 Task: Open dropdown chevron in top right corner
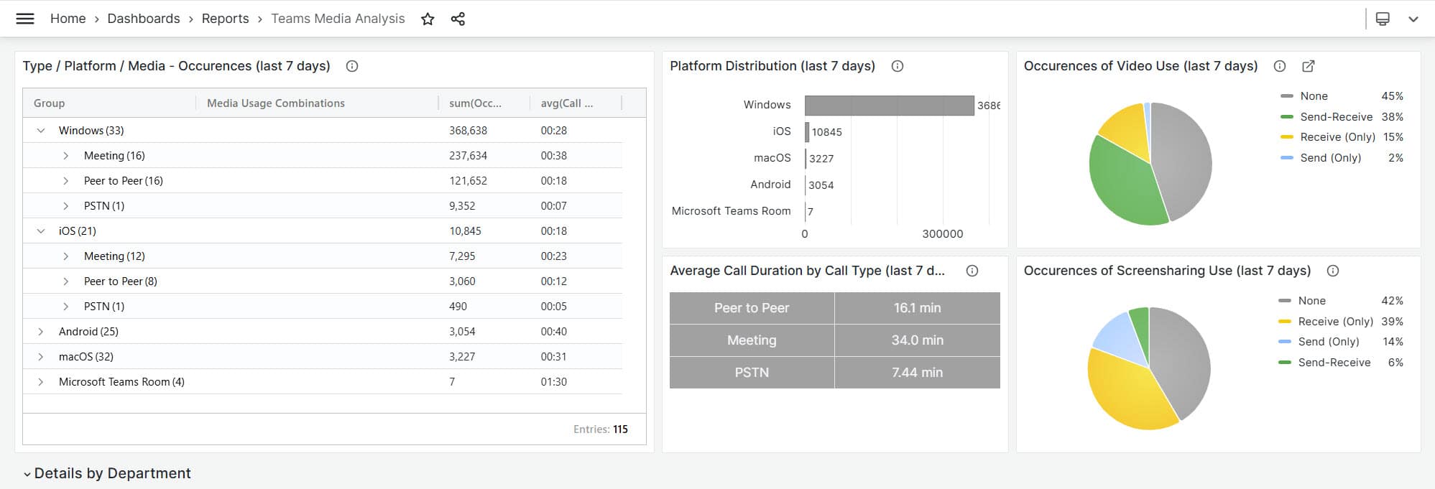click(x=1413, y=19)
